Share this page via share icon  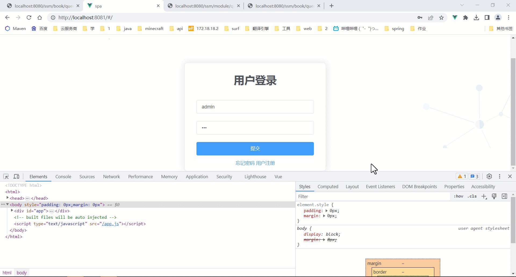[431, 17]
